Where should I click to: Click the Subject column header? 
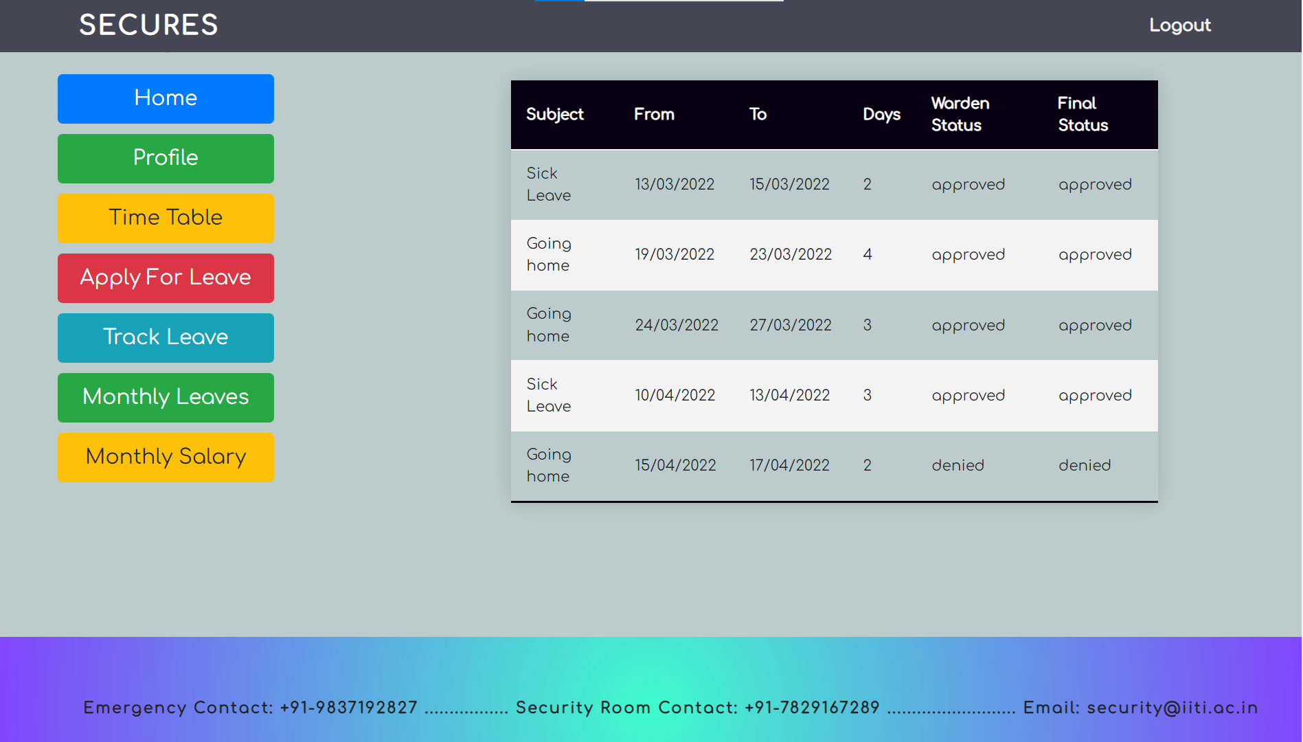[x=555, y=114]
